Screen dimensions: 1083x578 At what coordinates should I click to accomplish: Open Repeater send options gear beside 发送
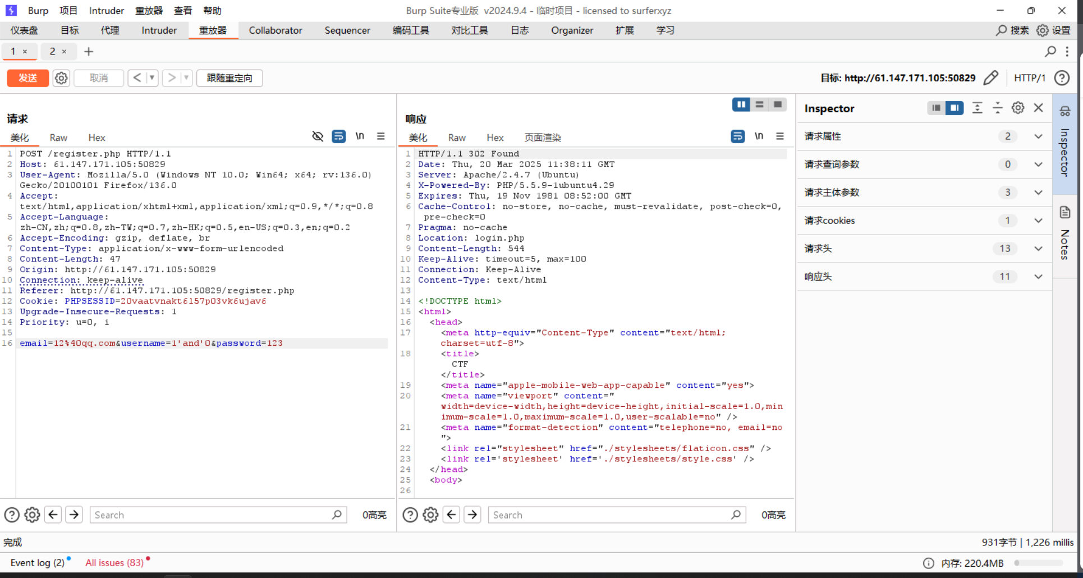pyautogui.click(x=61, y=78)
